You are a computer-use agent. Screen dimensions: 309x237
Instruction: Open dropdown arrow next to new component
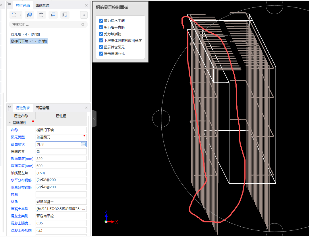pos(21,15)
